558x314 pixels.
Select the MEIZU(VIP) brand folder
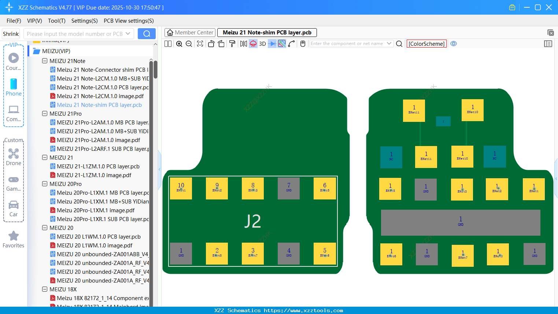coord(56,51)
